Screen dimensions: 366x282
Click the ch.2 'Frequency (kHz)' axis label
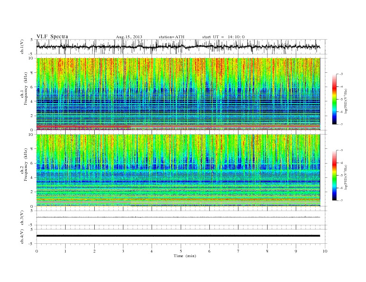26,164
